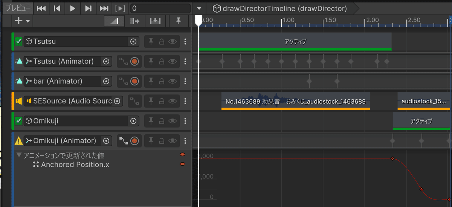Viewport: 452px width, 207px height.
Task: Open the Add track dropdown
Action: (22, 21)
